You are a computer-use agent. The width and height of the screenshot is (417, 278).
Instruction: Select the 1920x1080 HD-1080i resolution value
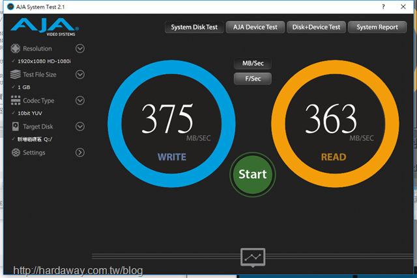click(44, 61)
